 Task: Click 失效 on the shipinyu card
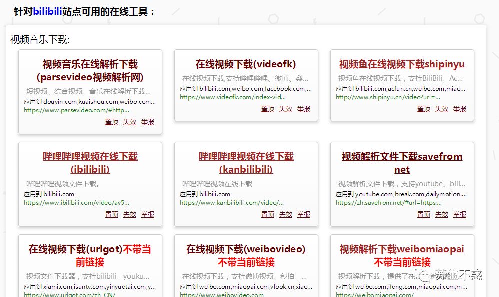point(442,109)
